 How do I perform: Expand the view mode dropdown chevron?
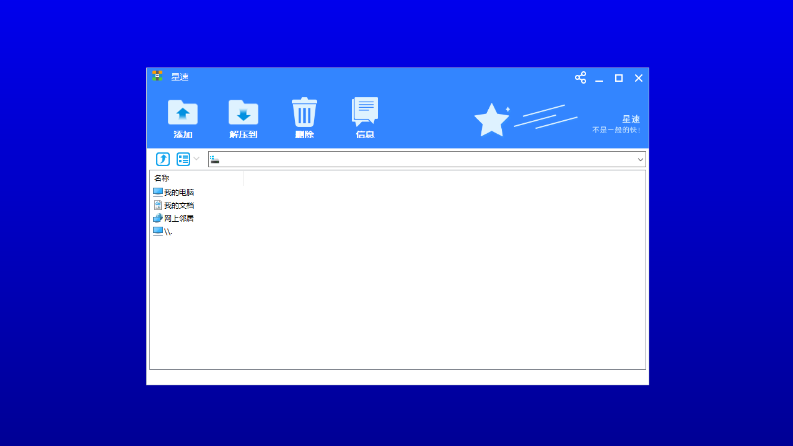[x=196, y=159]
